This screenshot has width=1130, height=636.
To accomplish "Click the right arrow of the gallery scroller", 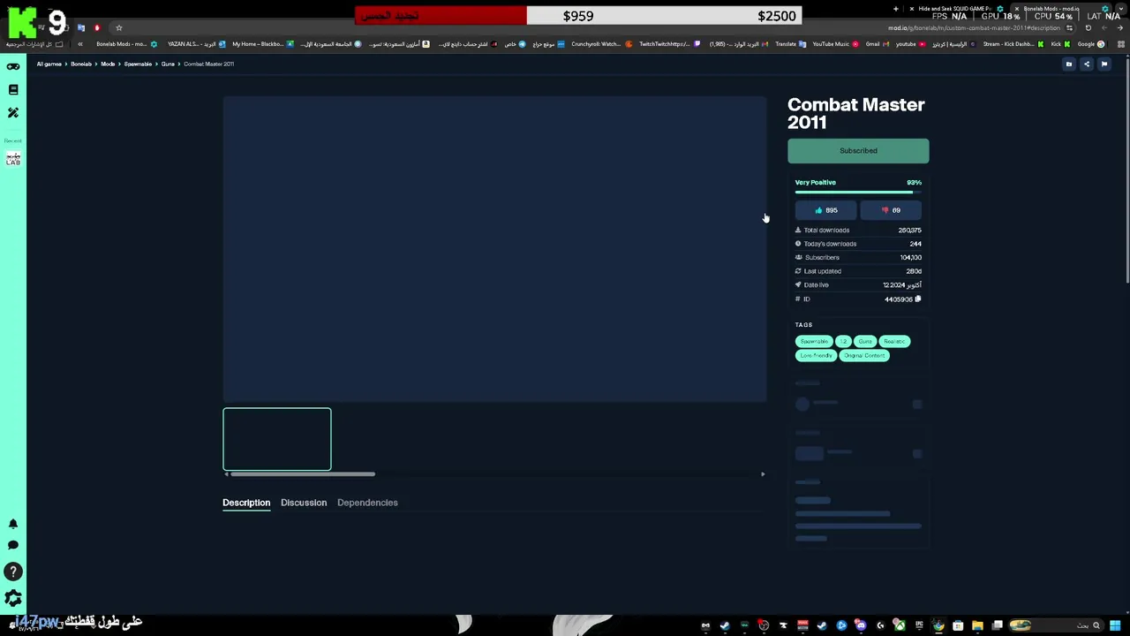I will pos(763,474).
